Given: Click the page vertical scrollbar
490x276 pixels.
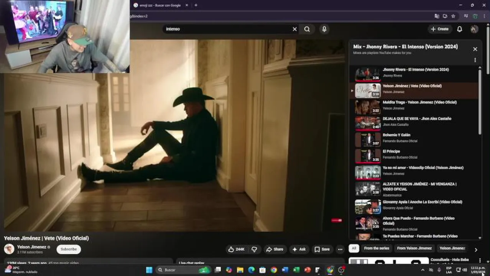Looking at the screenshot, I should click(487, 50).
